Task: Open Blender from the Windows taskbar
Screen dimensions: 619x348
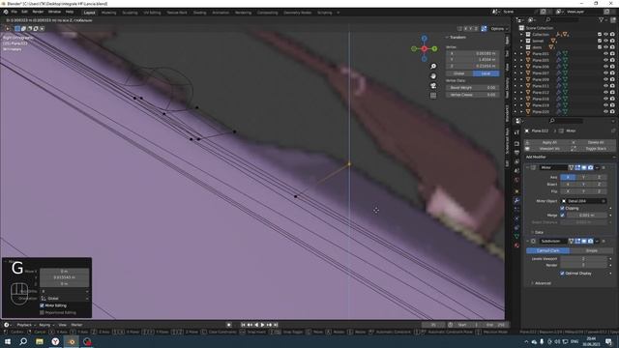Action: tap(72, 341)
